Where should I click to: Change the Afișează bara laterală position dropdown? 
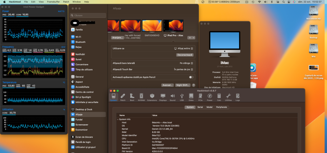pyautogui.click(x=186, y=63)
